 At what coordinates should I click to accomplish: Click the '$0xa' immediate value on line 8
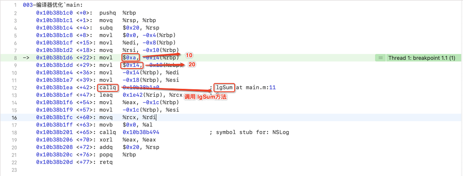(131, 58)
